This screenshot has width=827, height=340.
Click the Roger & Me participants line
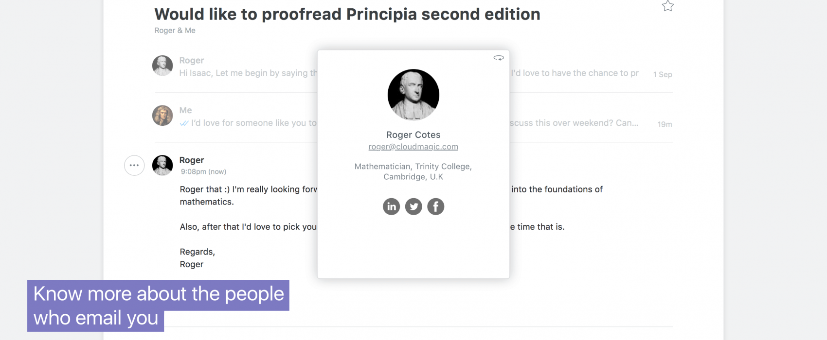point(175,31)
